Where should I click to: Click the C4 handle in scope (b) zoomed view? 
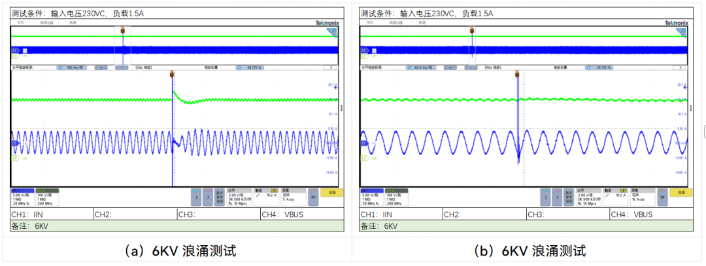[364, 158]
